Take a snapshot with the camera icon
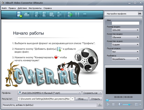Screen dimensions: 144x110 [137, 104]
